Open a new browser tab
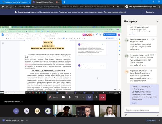Image resolution: width=162 pixels, height=124 pixels. coord(64,2)
